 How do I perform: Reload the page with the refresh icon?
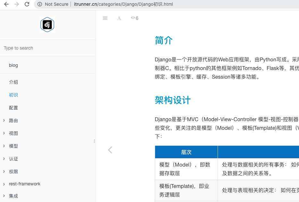(27, 4)
